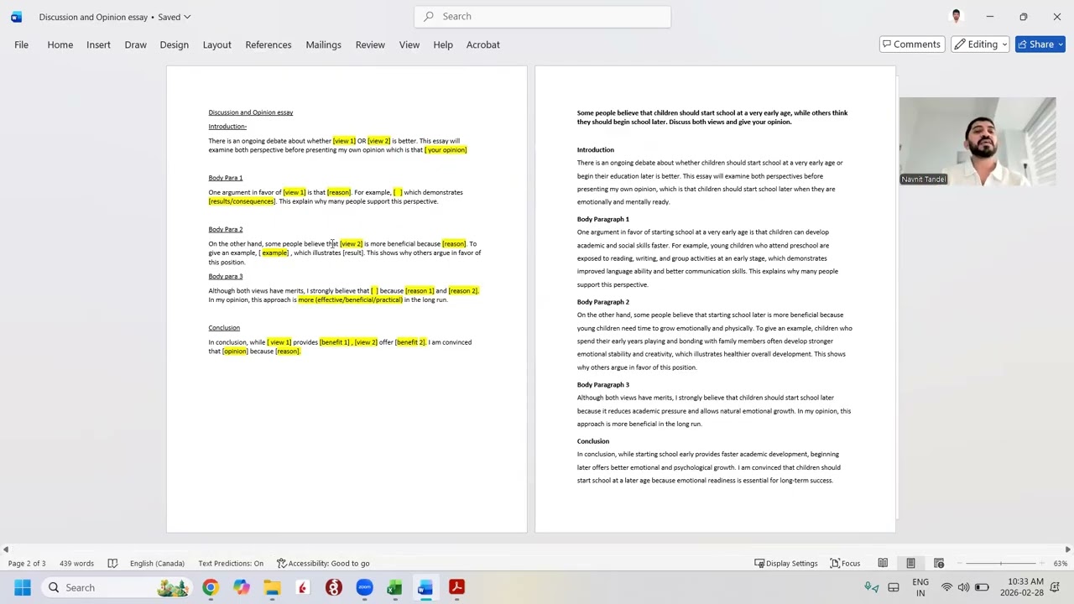This screenshot has height=604, width=1074.
Task: Open Adobe Acrobat from taskbar
Action: (x=456, y=587)
